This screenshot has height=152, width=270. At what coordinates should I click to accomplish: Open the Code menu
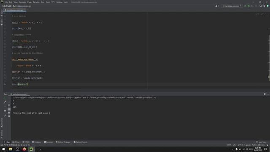(x=30, y=2)
